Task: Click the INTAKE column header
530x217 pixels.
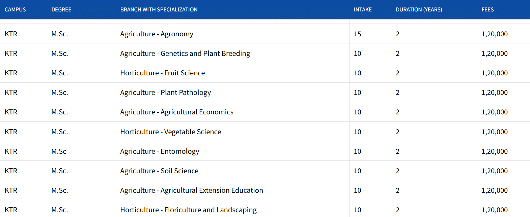Action: coord(363,10)
